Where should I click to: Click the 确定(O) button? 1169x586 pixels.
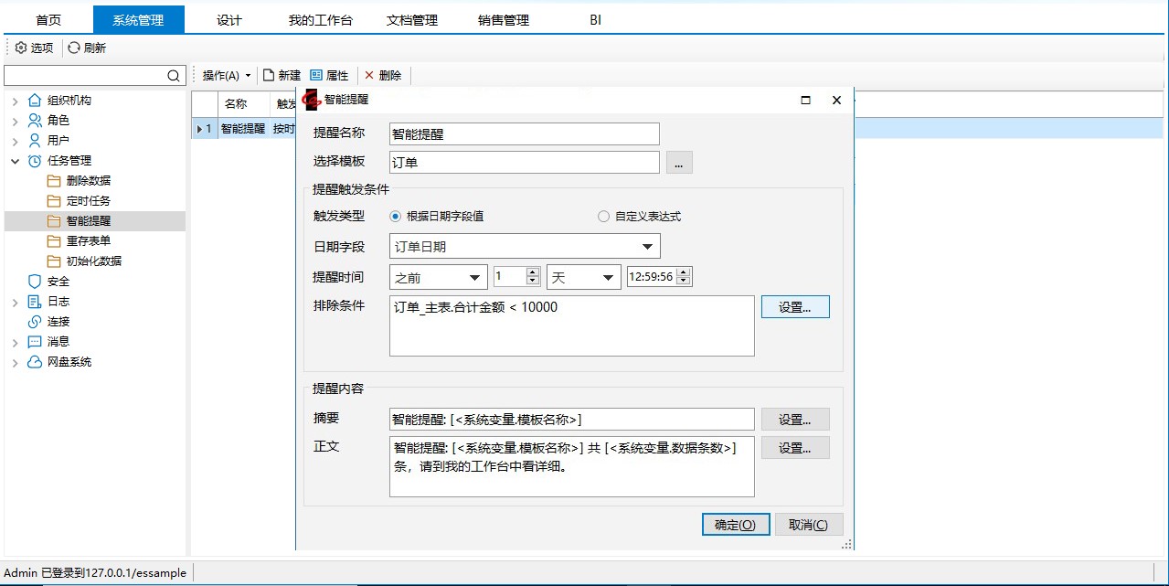pos(735,525)
